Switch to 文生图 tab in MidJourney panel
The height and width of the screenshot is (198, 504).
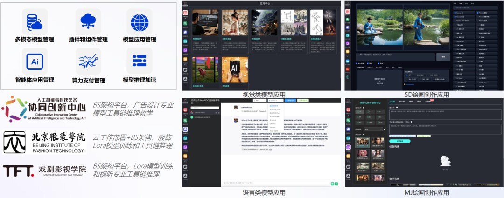(393, 101)
